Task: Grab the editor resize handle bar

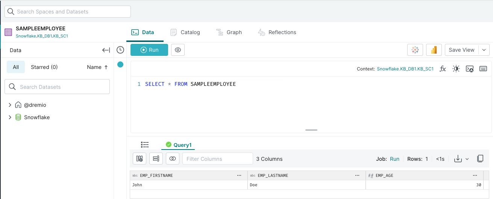Action: coord(311,130)
